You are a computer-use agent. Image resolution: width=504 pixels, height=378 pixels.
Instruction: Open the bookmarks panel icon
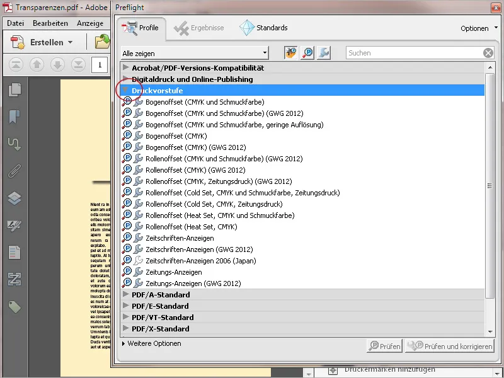point(14,117)
